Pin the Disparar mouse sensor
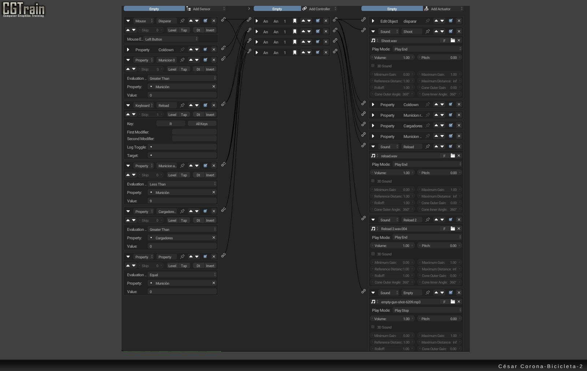587x371 pixels. 182,21
